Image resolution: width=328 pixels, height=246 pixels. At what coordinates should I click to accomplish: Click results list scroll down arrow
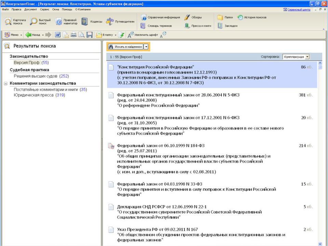click(320, 244)
